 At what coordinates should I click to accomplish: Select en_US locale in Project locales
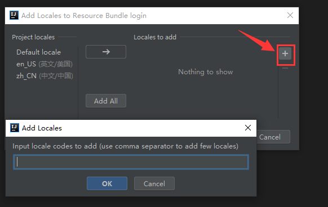tap(45, 64)
